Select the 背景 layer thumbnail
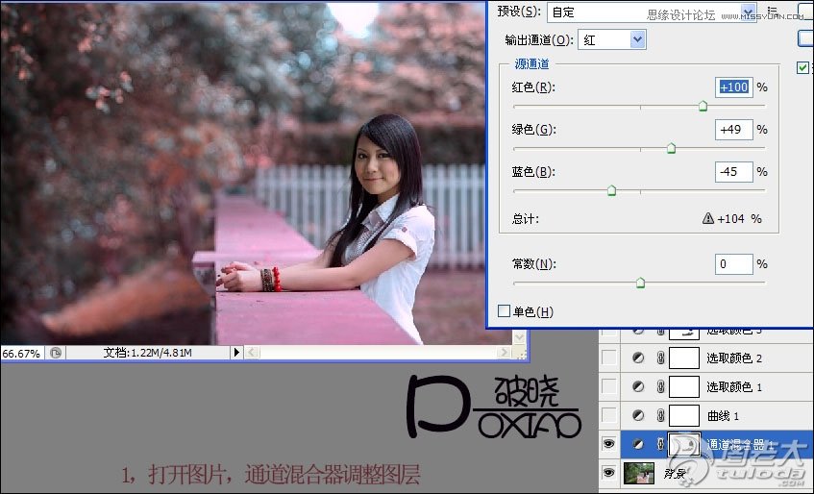This screenshot has height=494, width=814. click(x=638, y=473)
